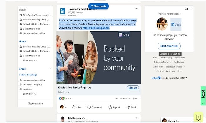
Task: Open the Help Center footer link
Action: point(180,57)
